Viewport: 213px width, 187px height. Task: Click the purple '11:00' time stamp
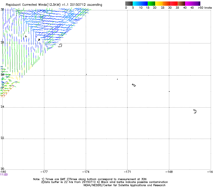tap(4, 175)
